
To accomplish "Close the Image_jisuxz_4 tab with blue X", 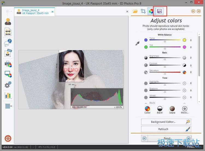I will [x=52, y=12].
